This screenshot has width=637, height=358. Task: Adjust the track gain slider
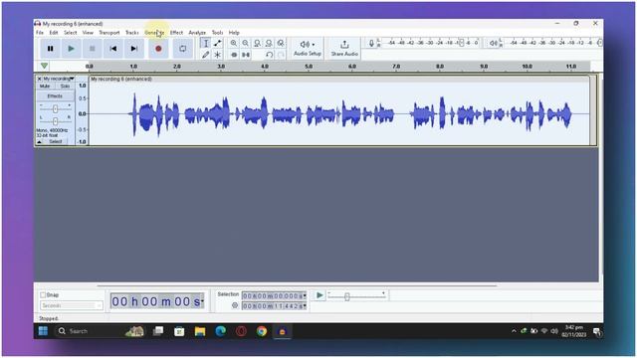(x=56, y=108)
